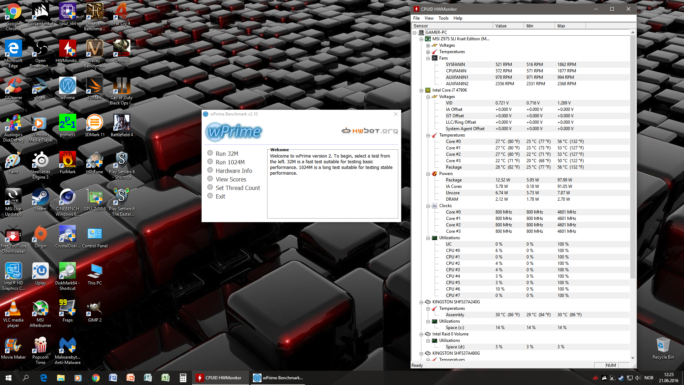684x385 pixels.
Task: Open the GPU-Z desktop shortcut
Action: click(x=94, y=200)
